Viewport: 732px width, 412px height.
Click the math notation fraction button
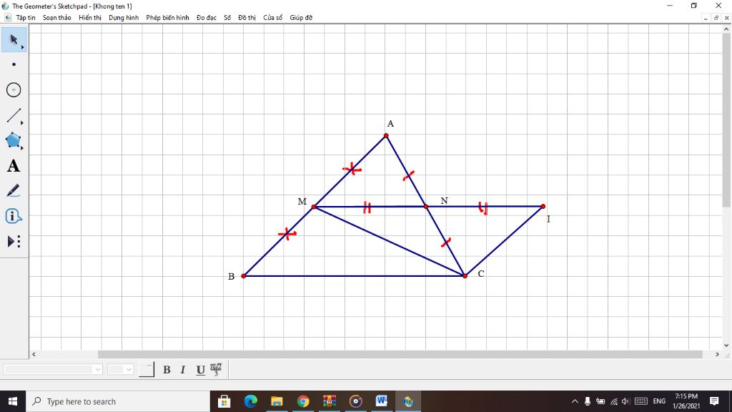click(x=216, y=370)
